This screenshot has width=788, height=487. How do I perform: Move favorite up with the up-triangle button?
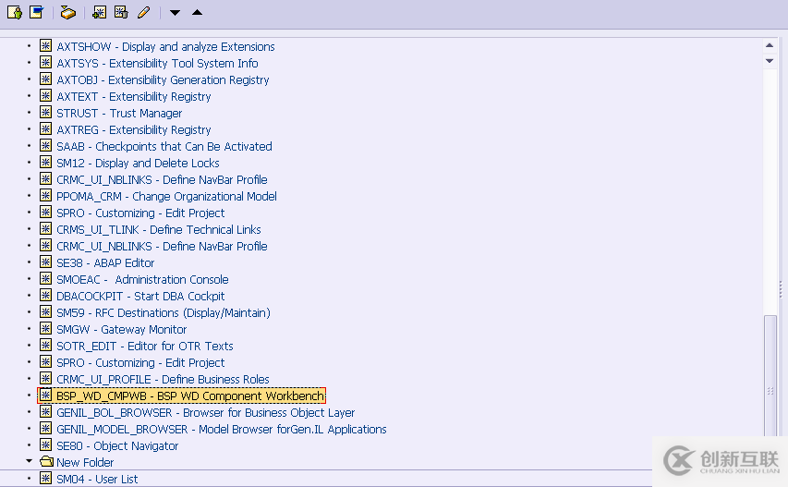[197, 12]
